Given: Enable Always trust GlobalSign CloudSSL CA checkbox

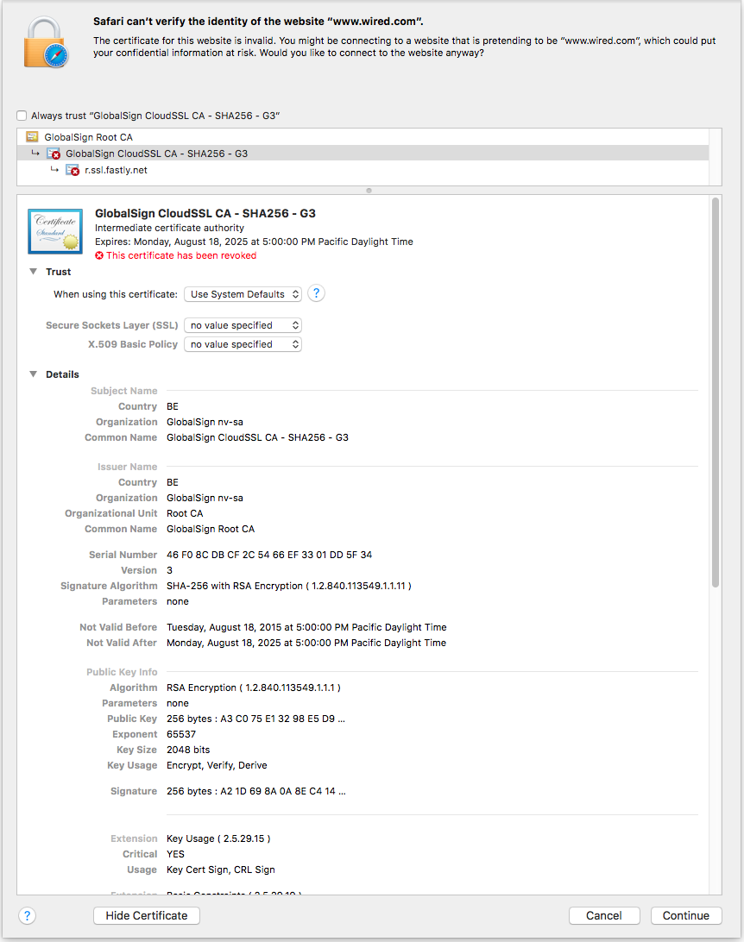Looking at the screenshot, I should point(22,116).
